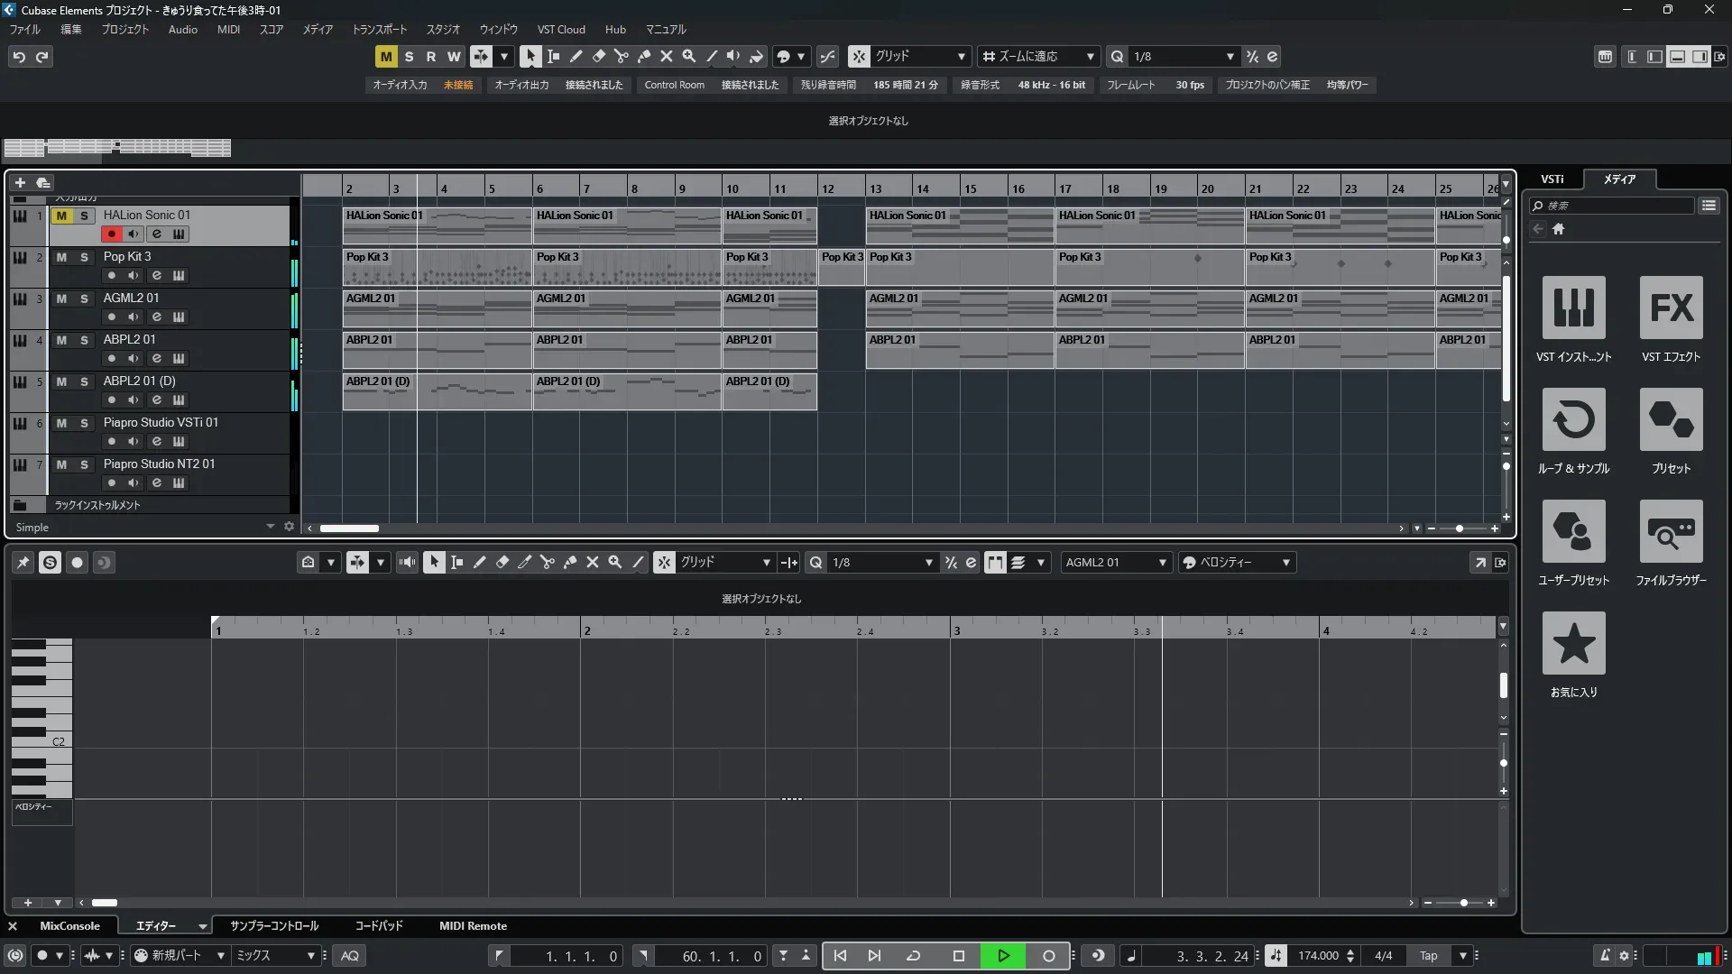Mute the Pop Kit 3 track
This screenshot has width=1732, height=974.
click(x=61, y=257)
